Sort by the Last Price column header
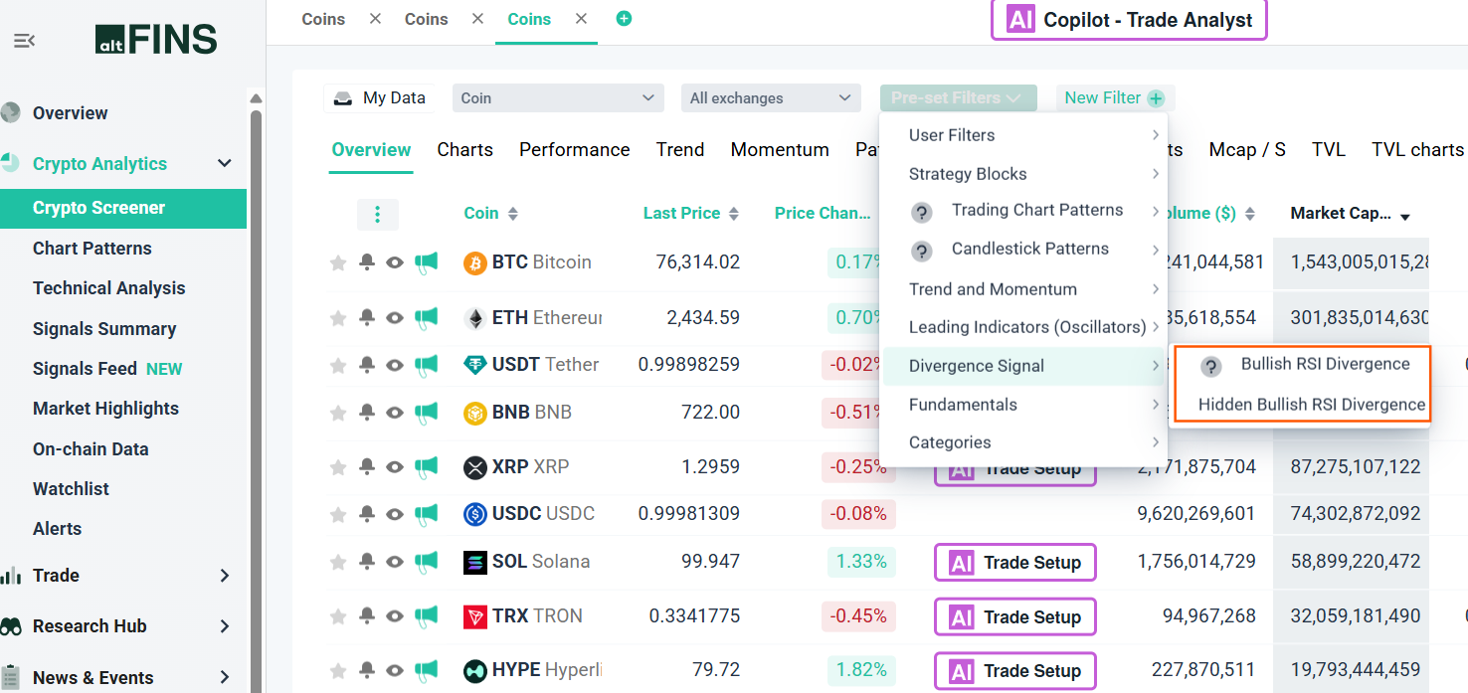Screen dimensions: 1468x693 click(690, 213)
